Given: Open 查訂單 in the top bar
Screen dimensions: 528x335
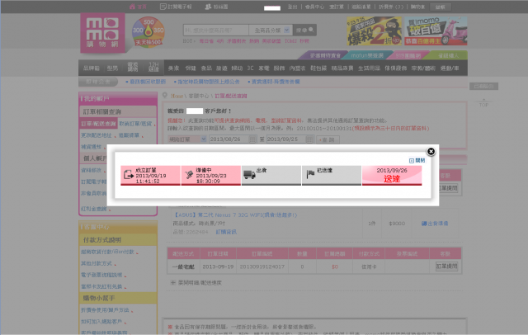Looking at the screenshot, I should [x=337, y=7].
